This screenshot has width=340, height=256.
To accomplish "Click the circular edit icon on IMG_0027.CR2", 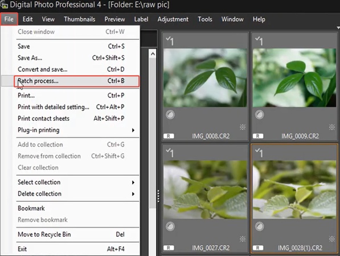I will (170, 226).
